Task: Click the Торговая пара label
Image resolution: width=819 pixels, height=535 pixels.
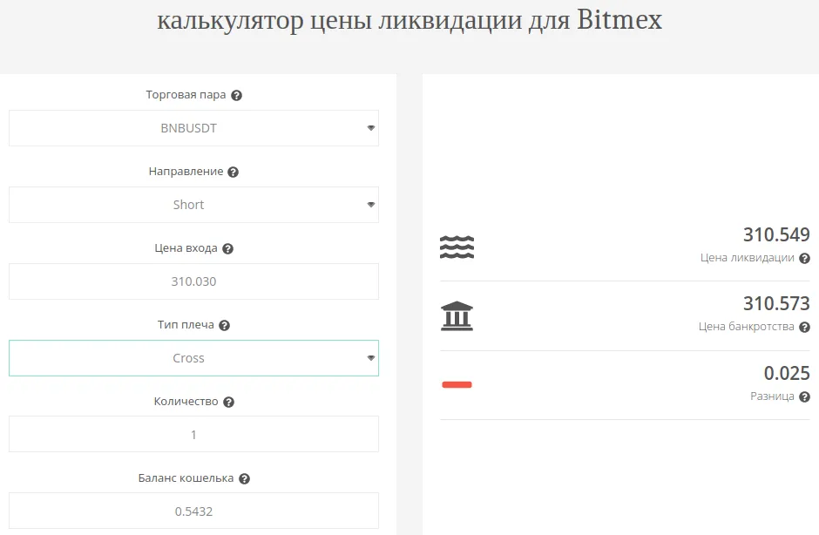Action: [186, 95]
